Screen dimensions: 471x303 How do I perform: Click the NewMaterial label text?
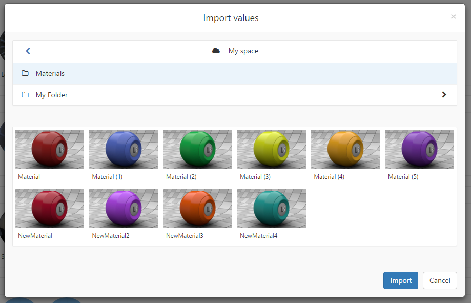(x=35, y=235)
